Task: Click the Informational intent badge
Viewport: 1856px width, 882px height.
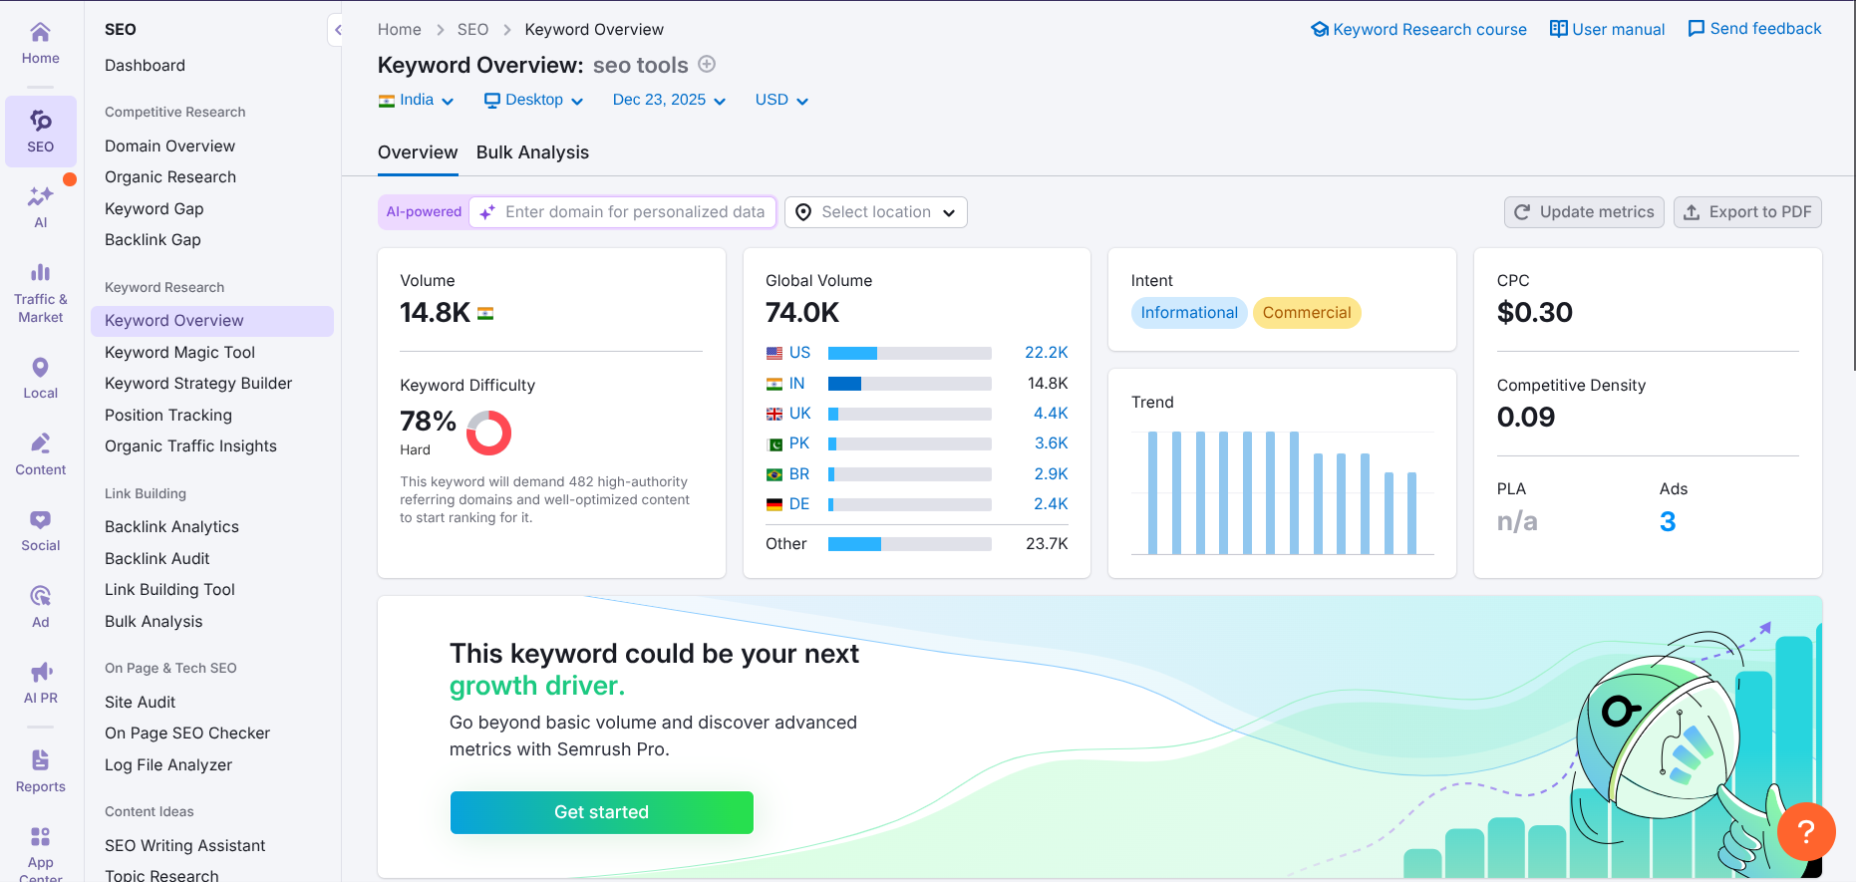Action: coord(1189,313)
